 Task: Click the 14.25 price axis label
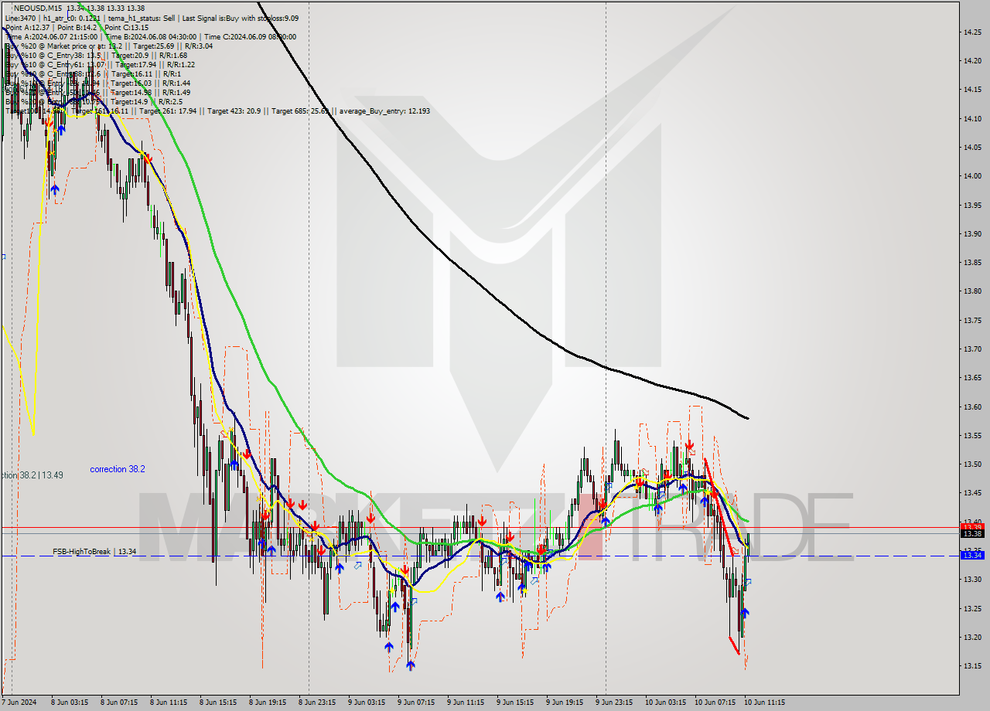pos(972,32)
